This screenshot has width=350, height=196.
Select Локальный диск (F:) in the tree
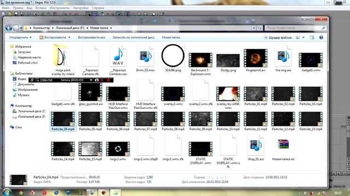click(32, 117)
